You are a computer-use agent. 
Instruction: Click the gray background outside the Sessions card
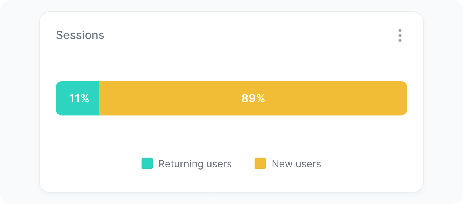18,107
